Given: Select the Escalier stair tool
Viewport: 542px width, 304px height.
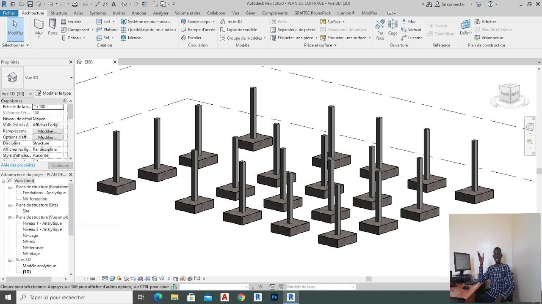Looking at the screenshot, I should tap(191, 38).
